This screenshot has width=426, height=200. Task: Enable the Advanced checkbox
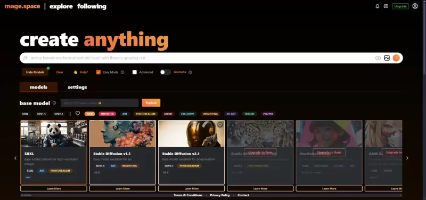point(135,72)
